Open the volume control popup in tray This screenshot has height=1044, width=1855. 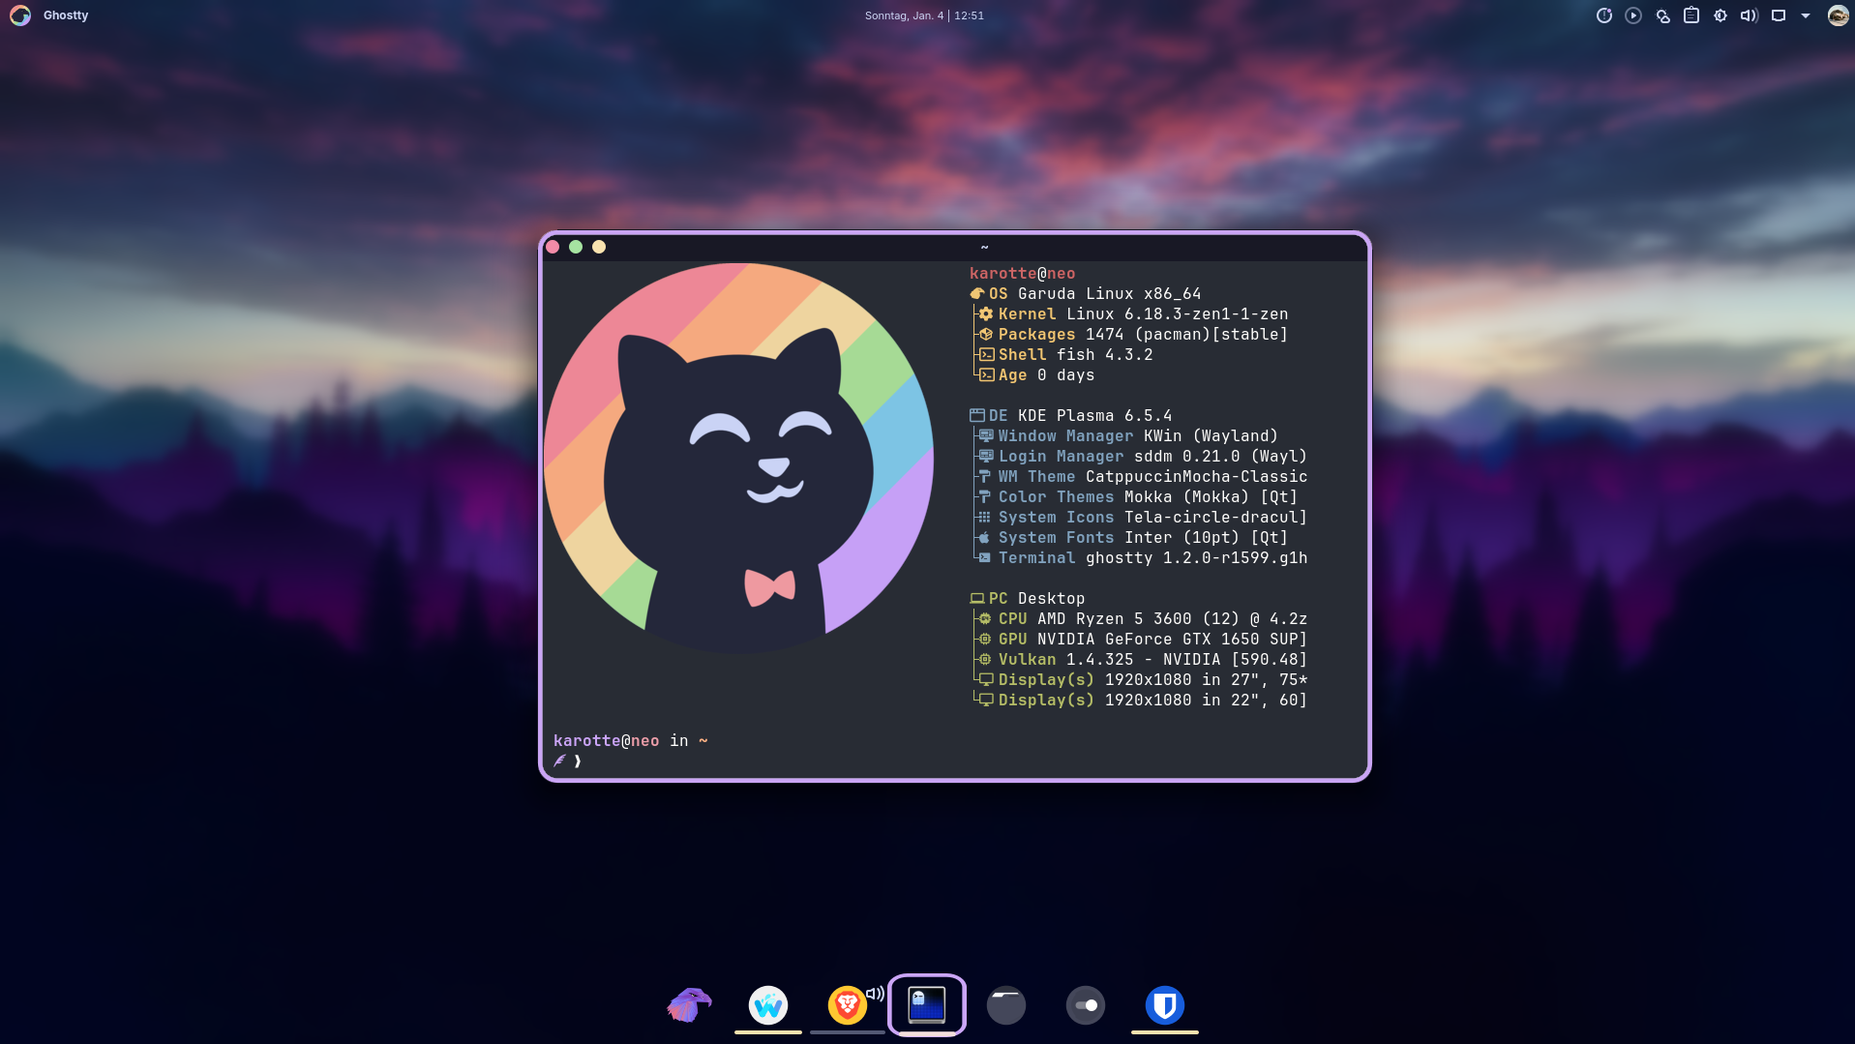click(1749, 15)
